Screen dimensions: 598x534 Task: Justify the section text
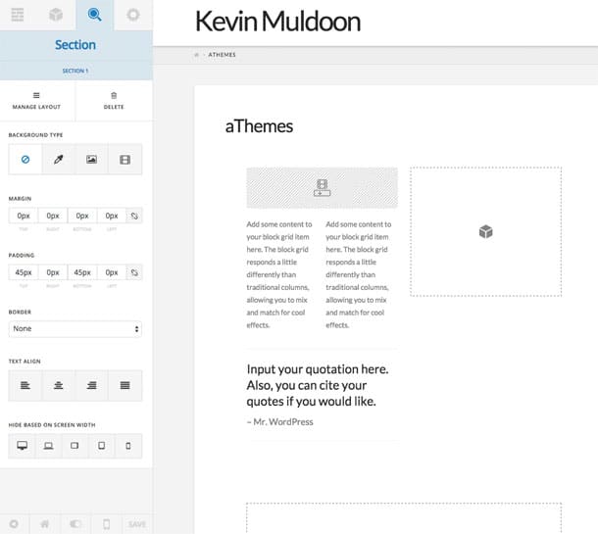pos(125,385)
